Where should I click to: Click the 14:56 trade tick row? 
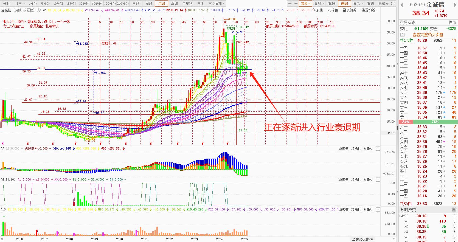coord(428,216)
